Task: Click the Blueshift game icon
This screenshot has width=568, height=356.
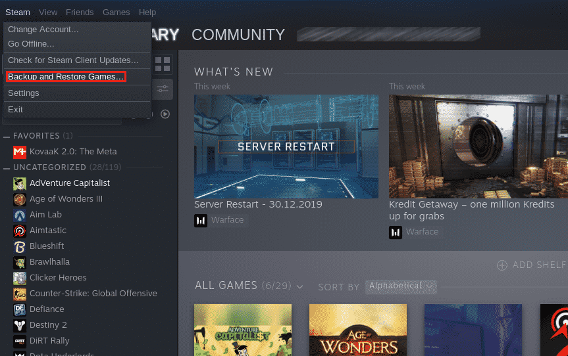Action: point(20,247)
